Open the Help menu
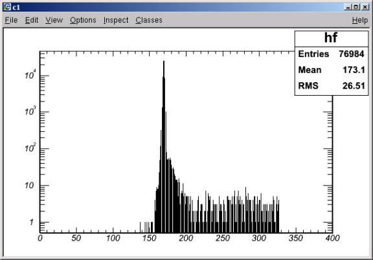The height and width of the screenshot is (260, 373). [360, 20]
